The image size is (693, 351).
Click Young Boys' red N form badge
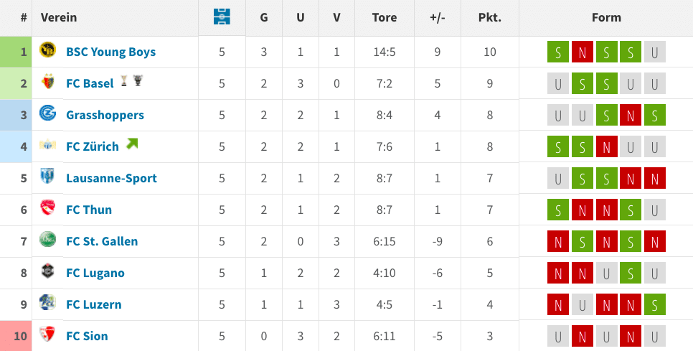tap(582, 52)
